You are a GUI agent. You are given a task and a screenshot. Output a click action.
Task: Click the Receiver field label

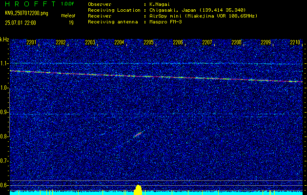coord(100,16)
